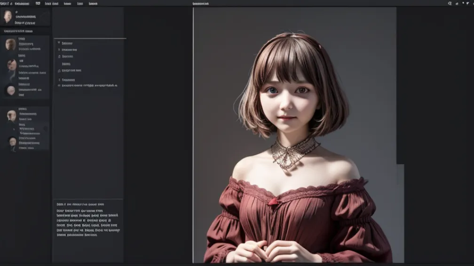Toggle the checkbox on the last, longest settings row
Viewport: 474px width, 266px height.
coord(59,85)
